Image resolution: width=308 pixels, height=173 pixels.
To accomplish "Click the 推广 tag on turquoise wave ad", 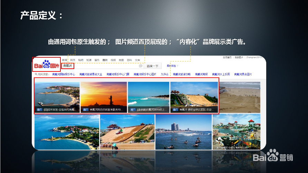I will 133,110.
